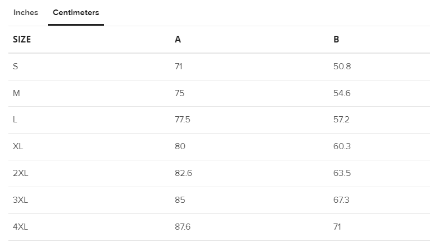Select the 4XL size row label
This screenshot has width=430, height=252.
tap(20, 227)
